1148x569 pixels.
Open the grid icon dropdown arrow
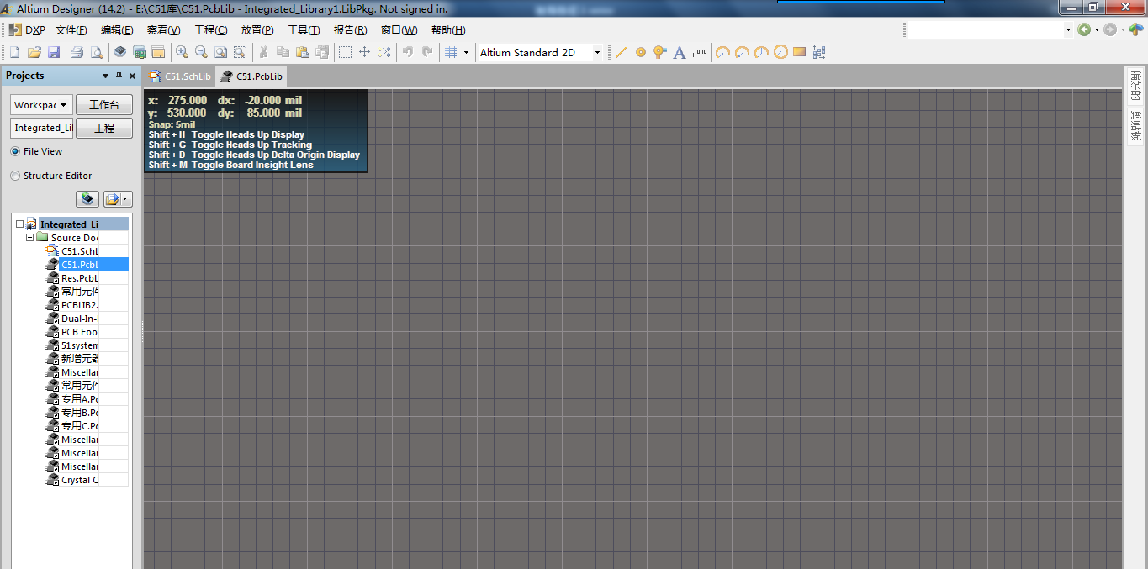tap(466, 52)
